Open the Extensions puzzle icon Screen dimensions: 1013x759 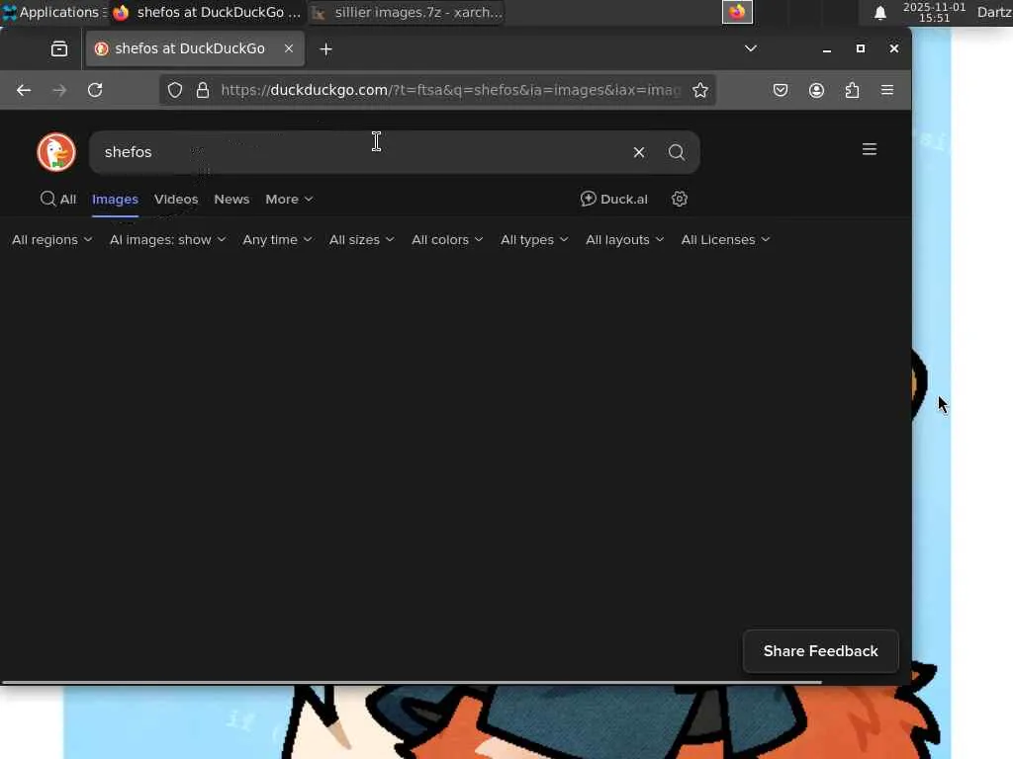coord(852,90)
